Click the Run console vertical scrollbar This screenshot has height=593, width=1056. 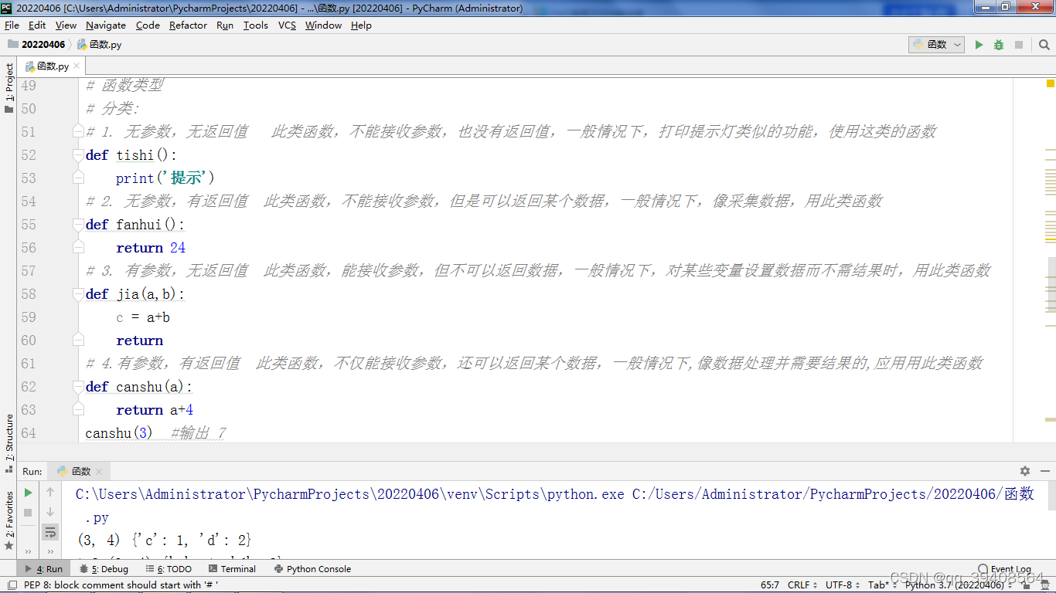[x=1051, y=494]
